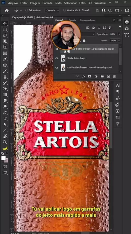Image resolution: width=131 pixels, height=234 pixels.
Task: Delete layer with trash icon
Action: click(114, 76)
